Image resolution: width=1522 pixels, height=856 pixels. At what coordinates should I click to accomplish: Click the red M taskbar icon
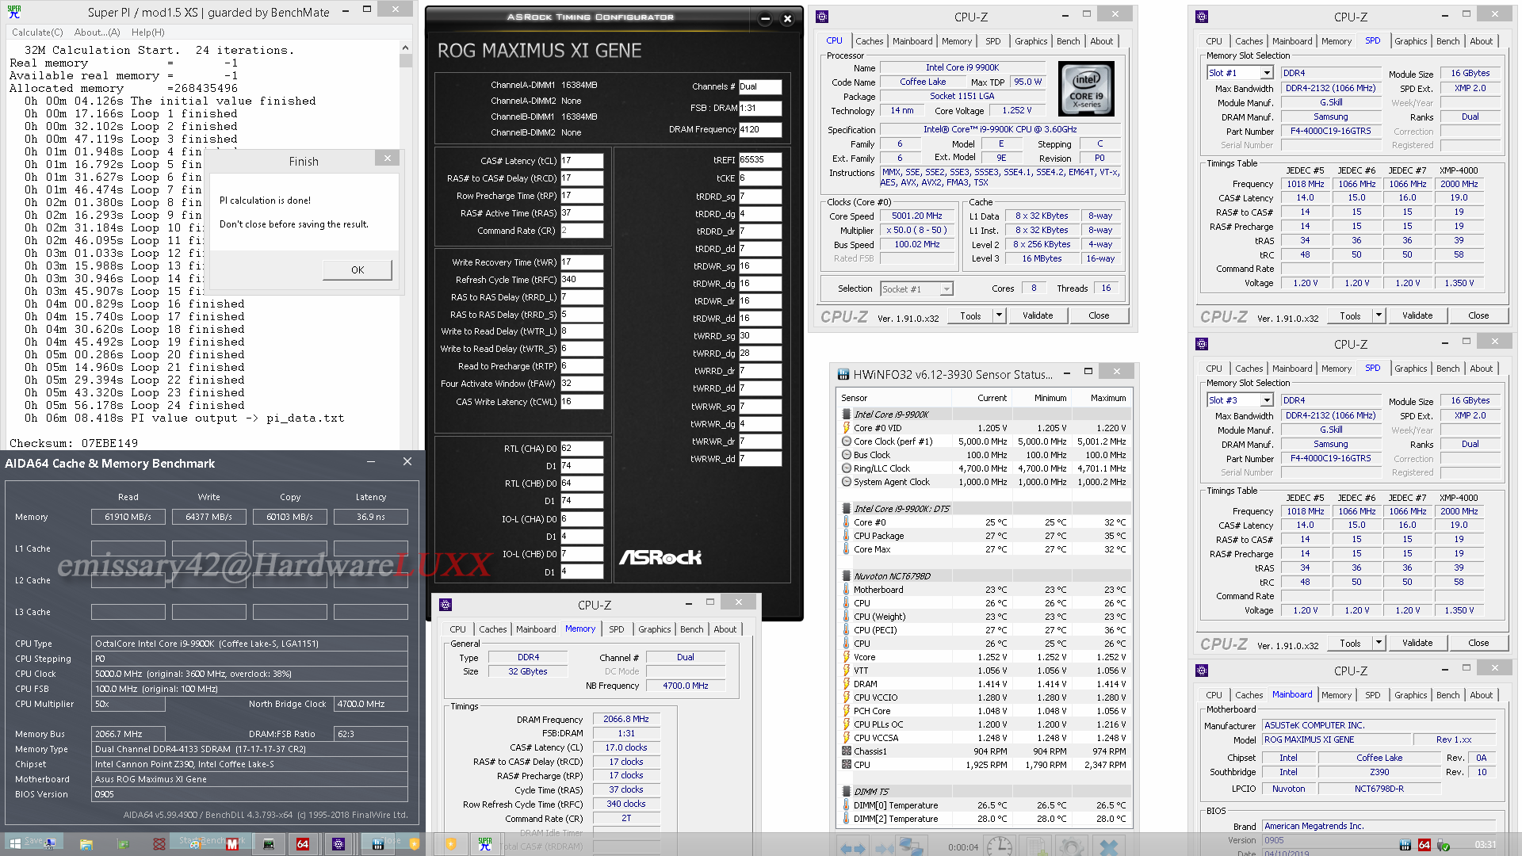(232, 845)
